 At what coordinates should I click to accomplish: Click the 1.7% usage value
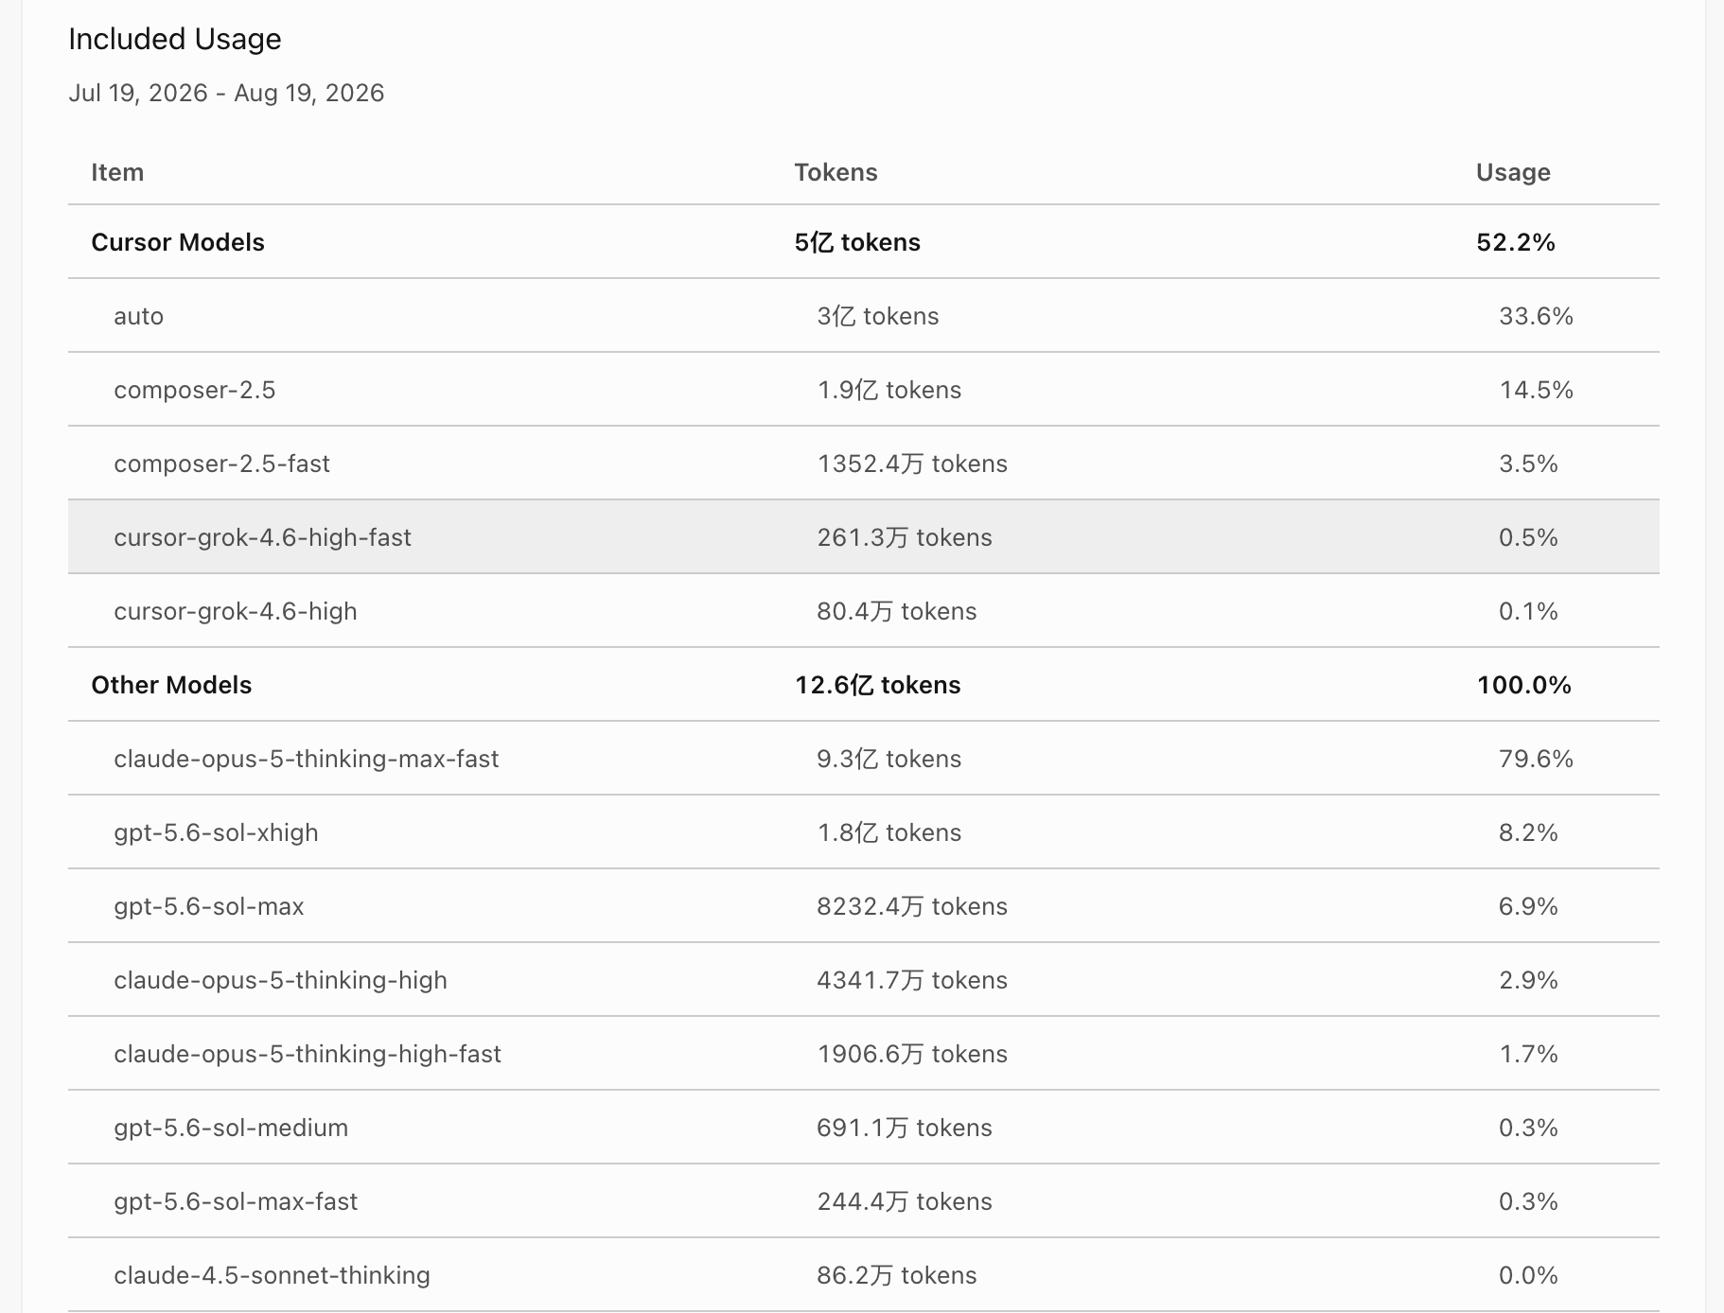pos(1528,1054)
